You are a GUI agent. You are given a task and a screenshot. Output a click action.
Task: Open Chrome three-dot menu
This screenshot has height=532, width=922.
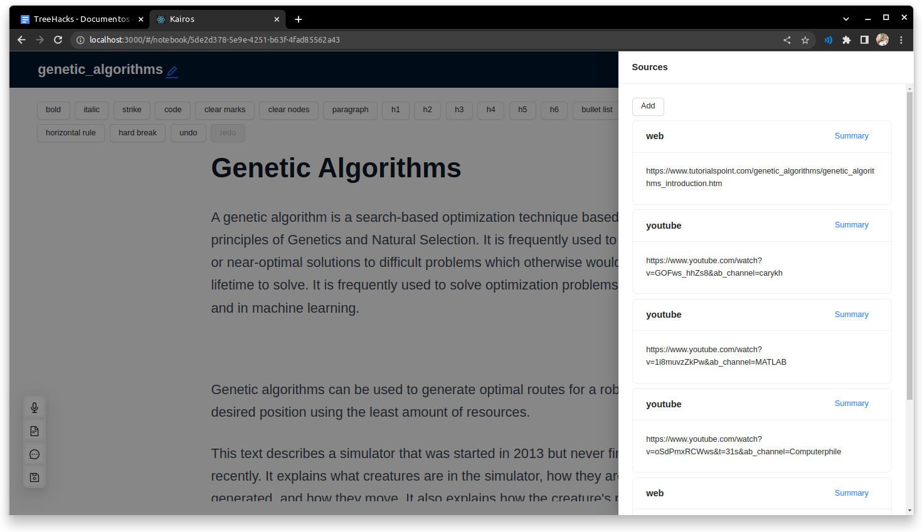pos(901,40)
